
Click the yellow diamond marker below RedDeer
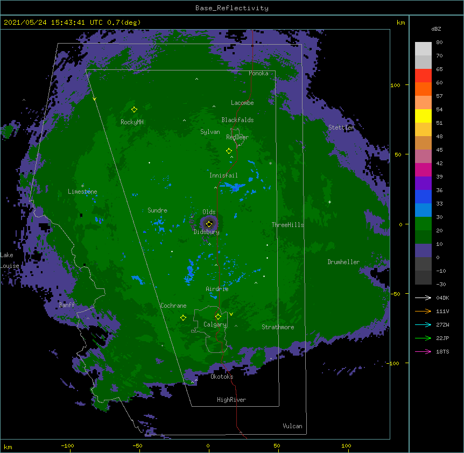click(x=229, y=151)
